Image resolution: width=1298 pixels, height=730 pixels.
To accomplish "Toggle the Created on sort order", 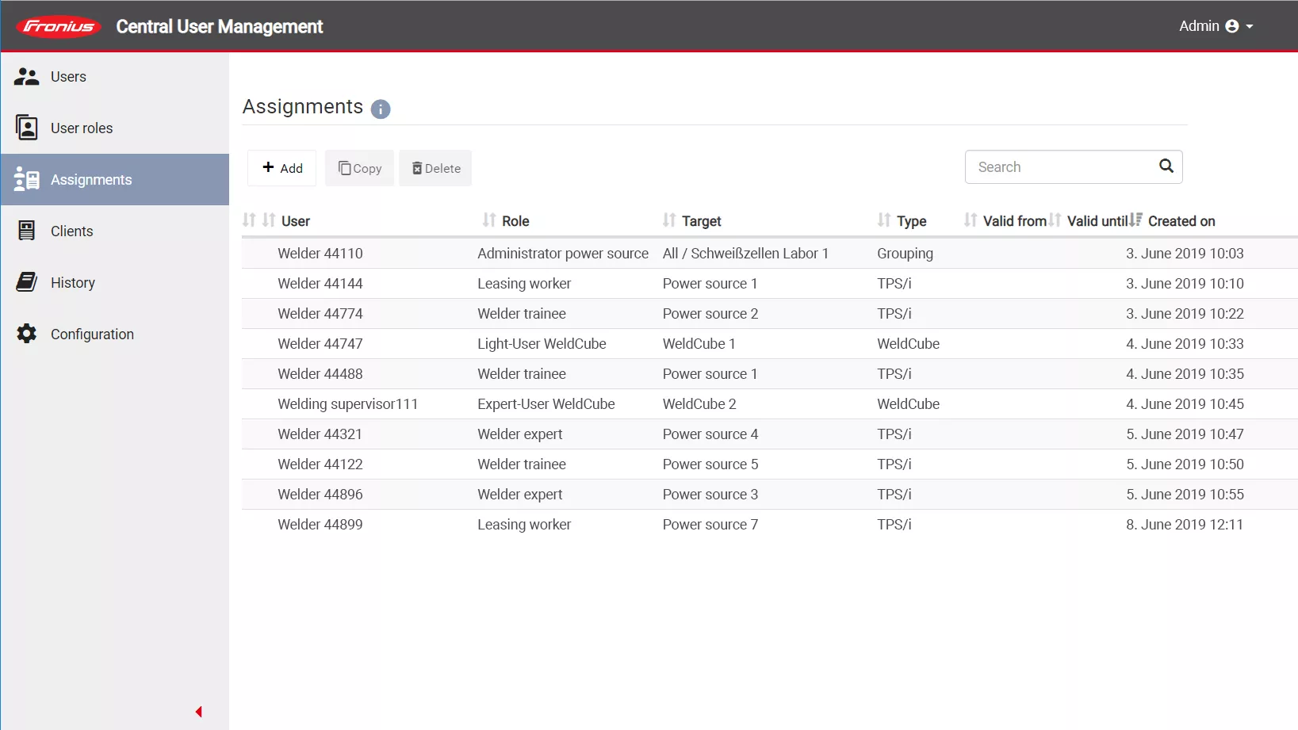I will pyautogui.click(x=1135, y=220).
